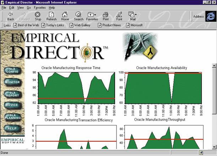Open Today's Links shortcut
The image size is (217, 156).
pyautogui.click(x=53, y=25)
